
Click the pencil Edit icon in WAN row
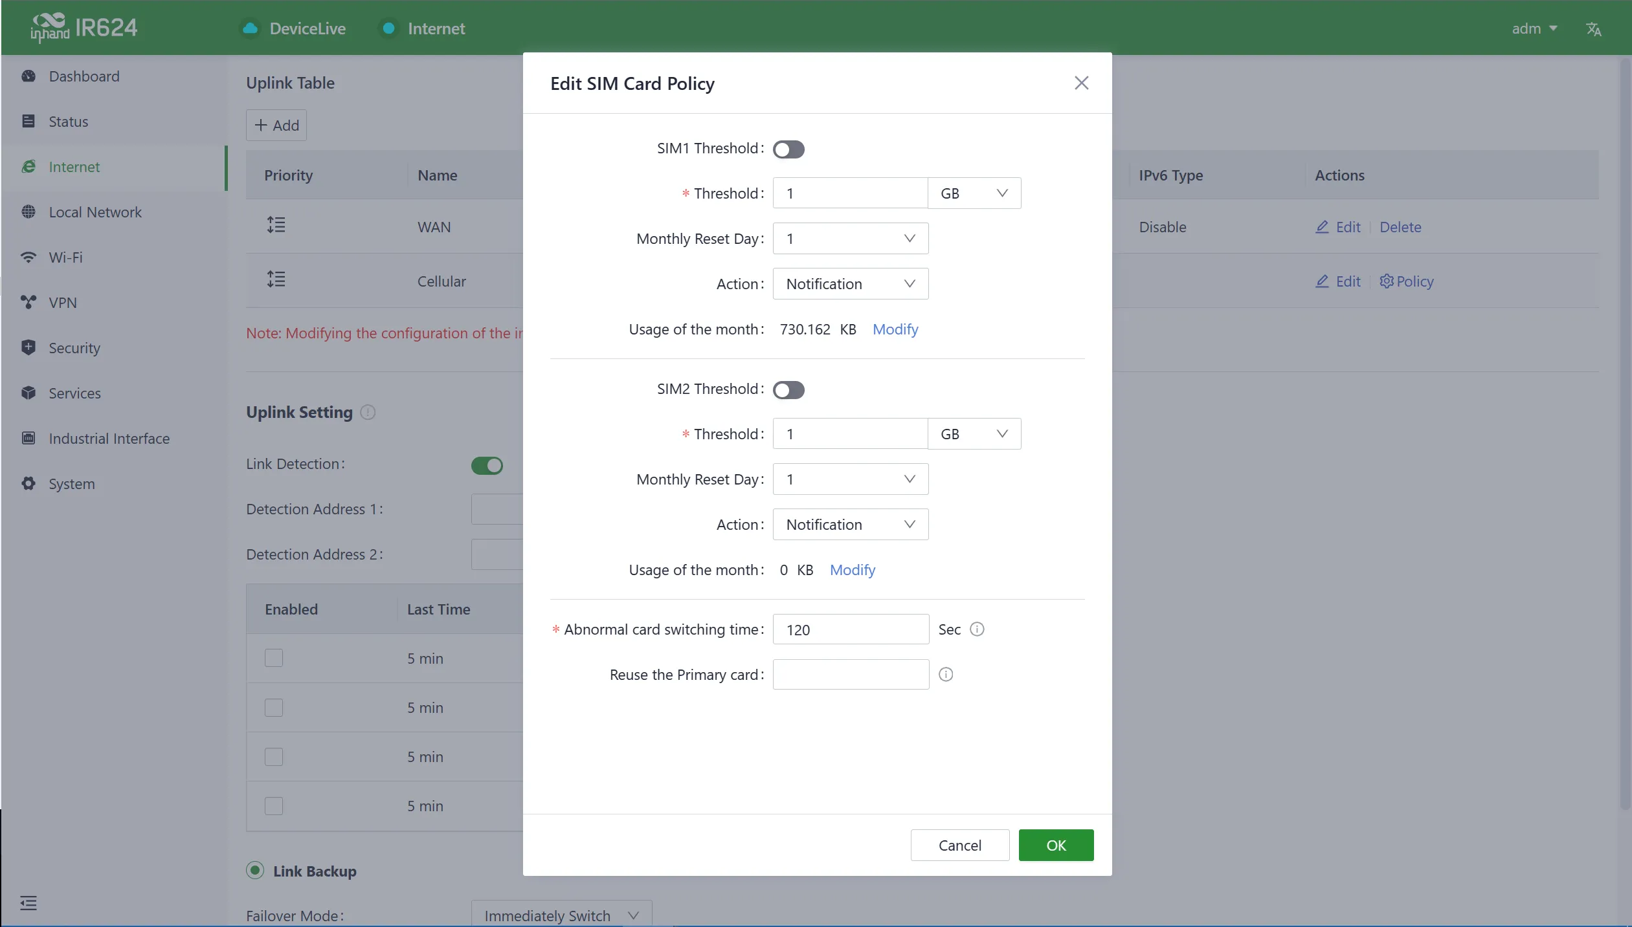click(1323, 227)
